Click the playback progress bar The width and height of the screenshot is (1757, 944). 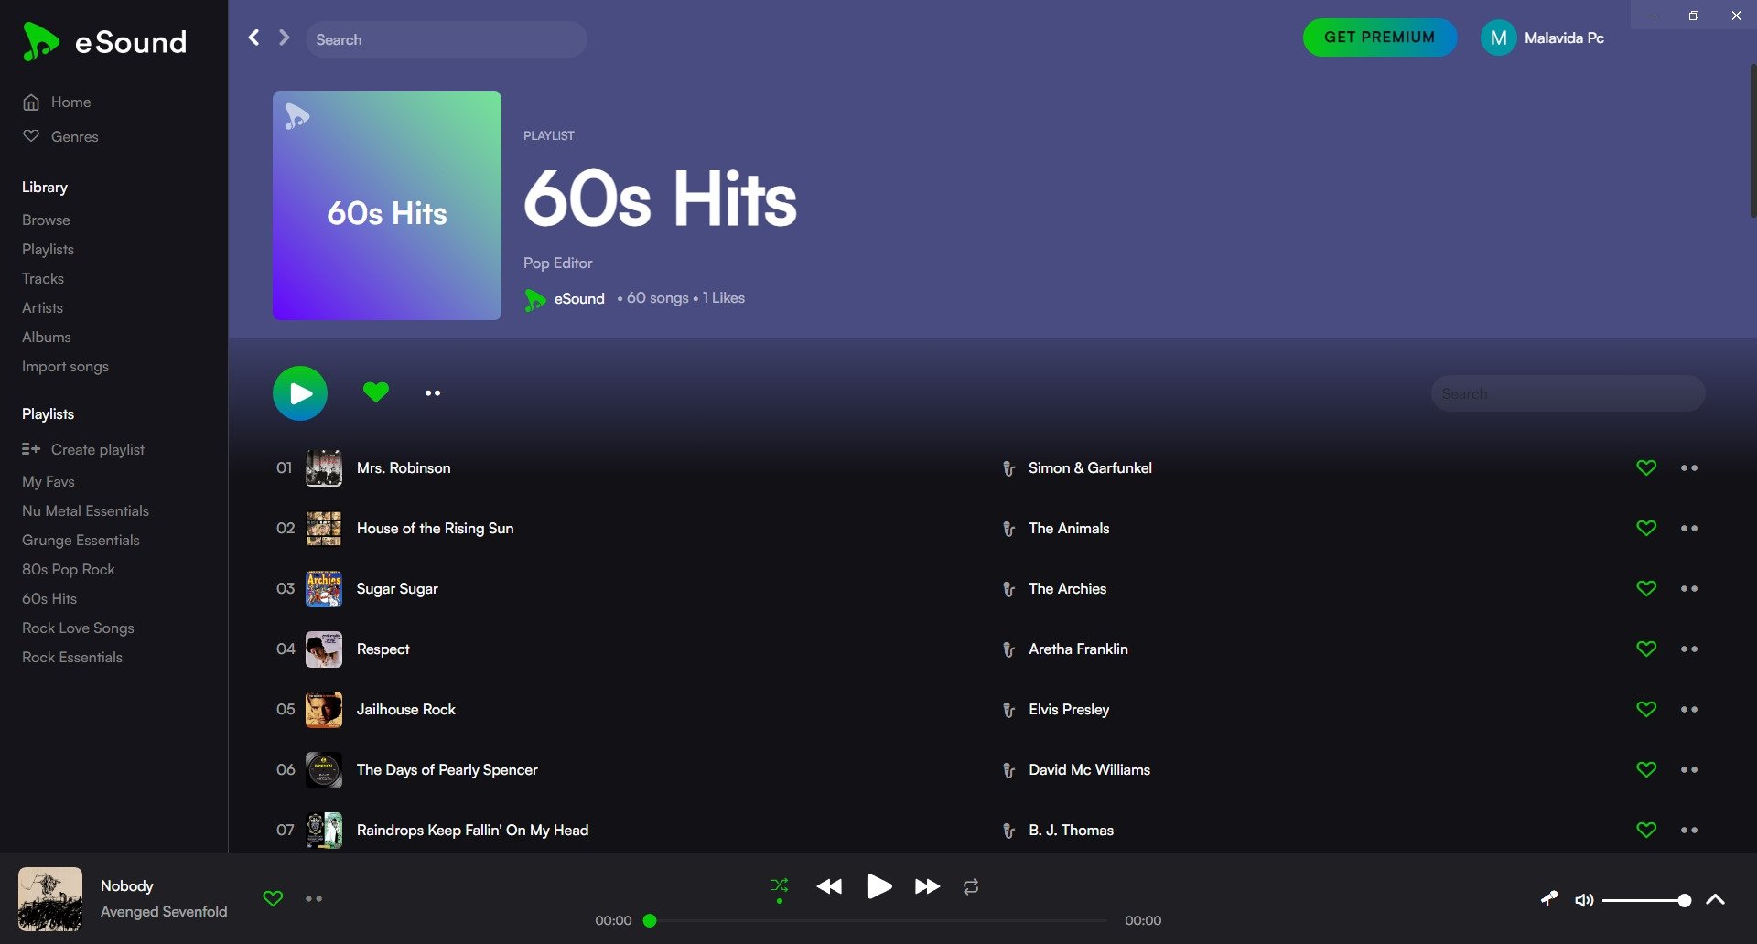pos(878,920)
